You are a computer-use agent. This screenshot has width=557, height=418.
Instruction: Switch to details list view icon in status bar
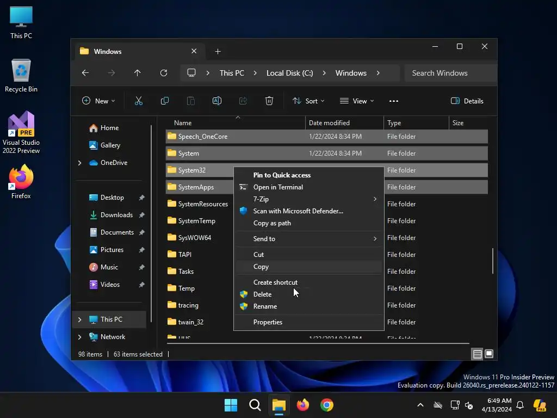(477, 354)
